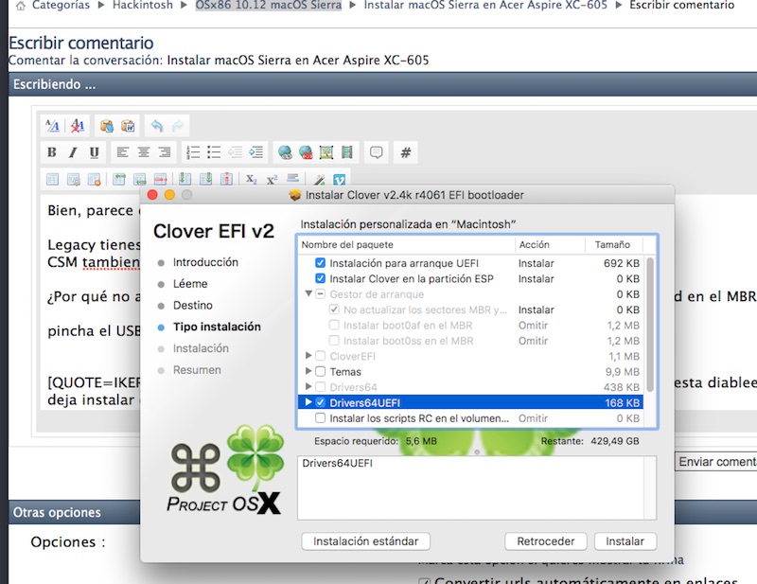Center align the text
Screen dimensions: 757x584
coord(144,152)
